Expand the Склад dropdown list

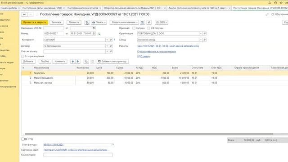point(201,40)
